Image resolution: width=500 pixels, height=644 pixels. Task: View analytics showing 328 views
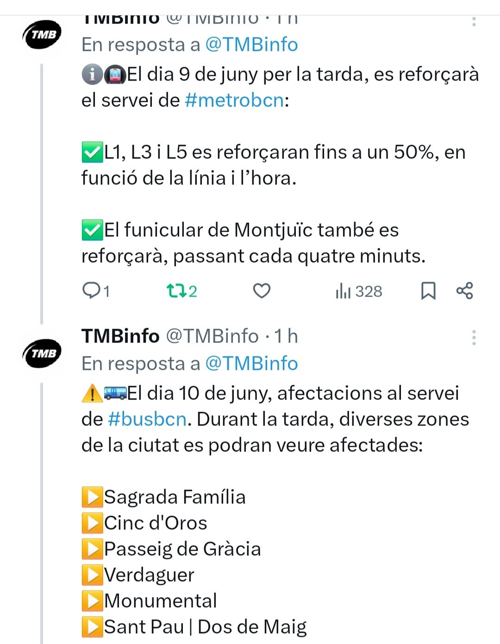[359, 291]
